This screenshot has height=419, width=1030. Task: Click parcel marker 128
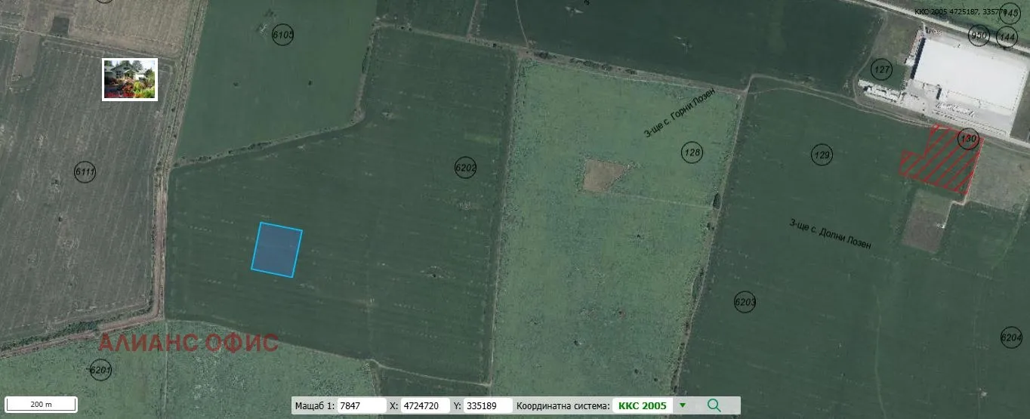[x=691, y=153]
